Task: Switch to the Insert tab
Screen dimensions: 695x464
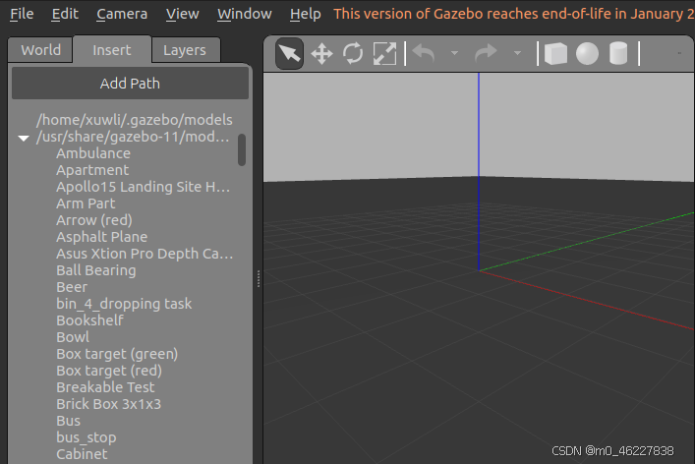Action: [112, 50]
